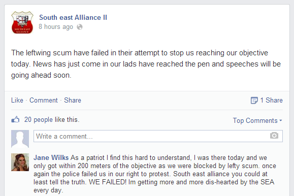The width and height of the screenshot is (294, 196).
Task: Click Jane Wilks' comment text body
Action: [155, 174]
